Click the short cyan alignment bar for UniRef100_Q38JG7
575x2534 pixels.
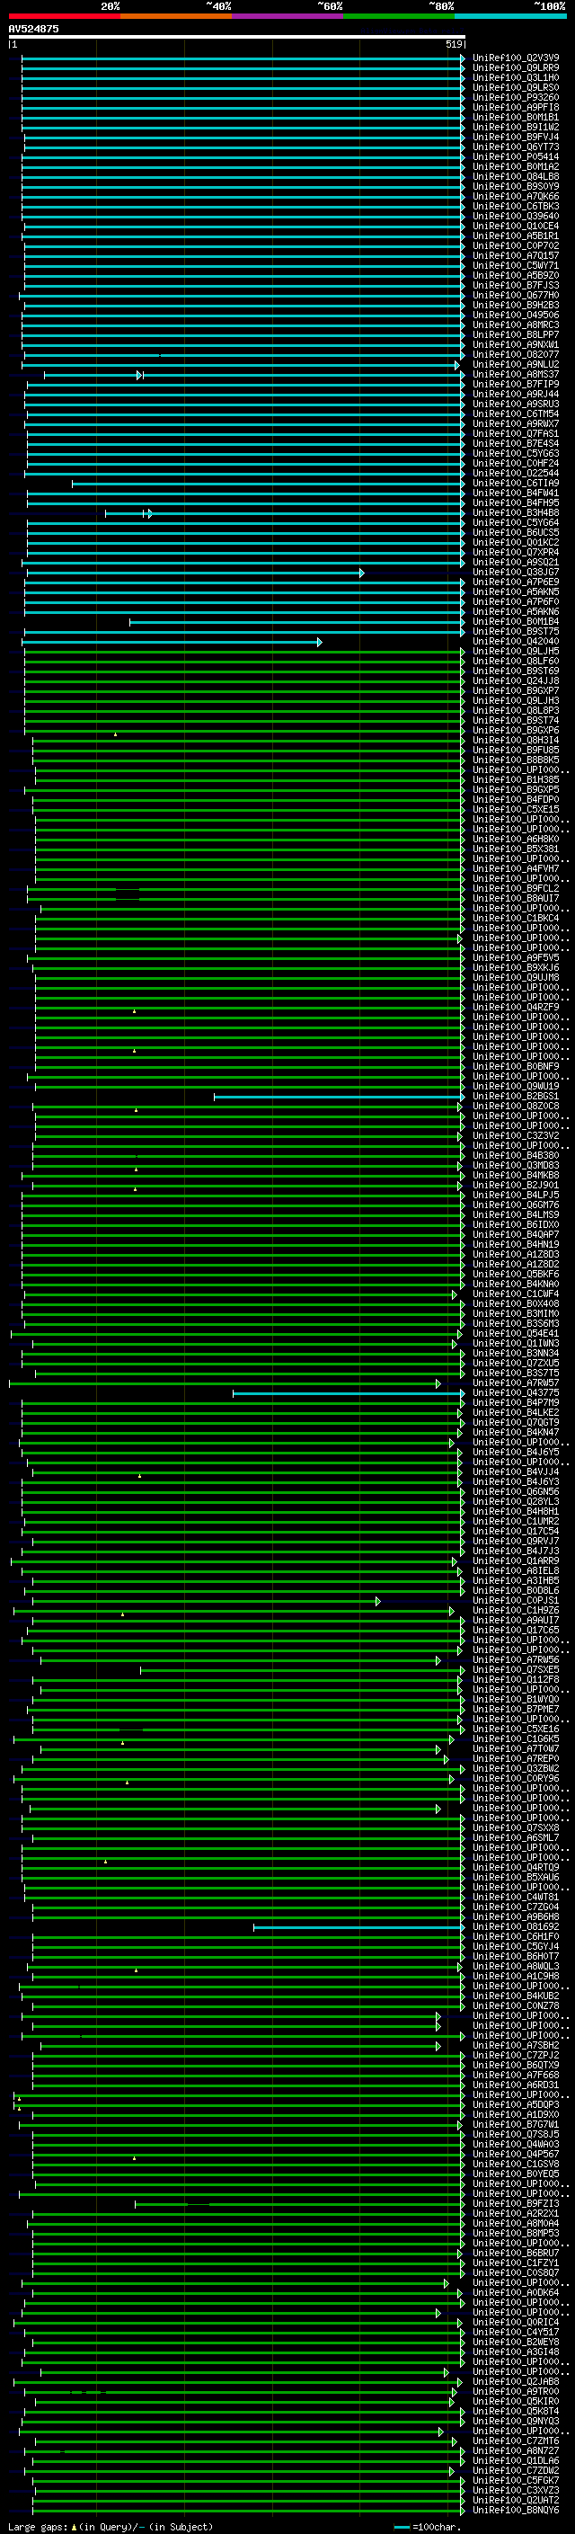[195, 573]
